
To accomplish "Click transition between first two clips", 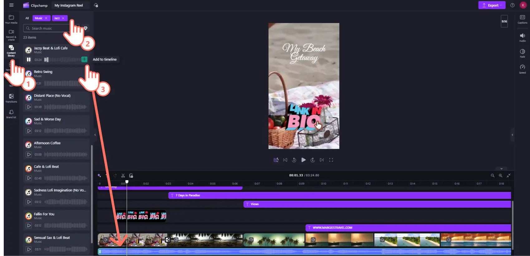I will point(168,240).
